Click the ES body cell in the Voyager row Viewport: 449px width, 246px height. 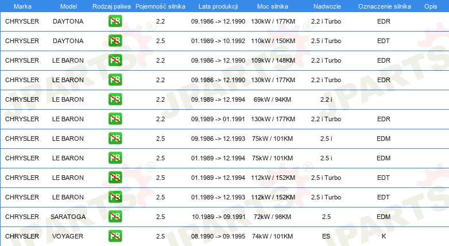coord(326,236)
